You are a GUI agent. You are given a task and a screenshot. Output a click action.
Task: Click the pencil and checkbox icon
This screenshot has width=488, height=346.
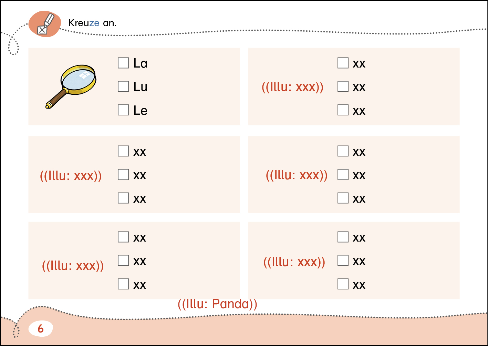point(45,24)
